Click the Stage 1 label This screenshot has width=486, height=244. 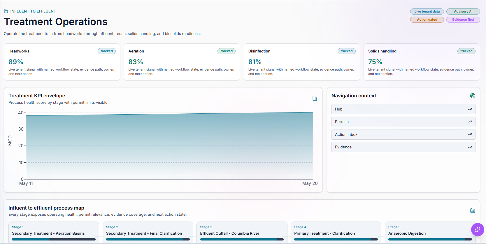click(18, 227)
